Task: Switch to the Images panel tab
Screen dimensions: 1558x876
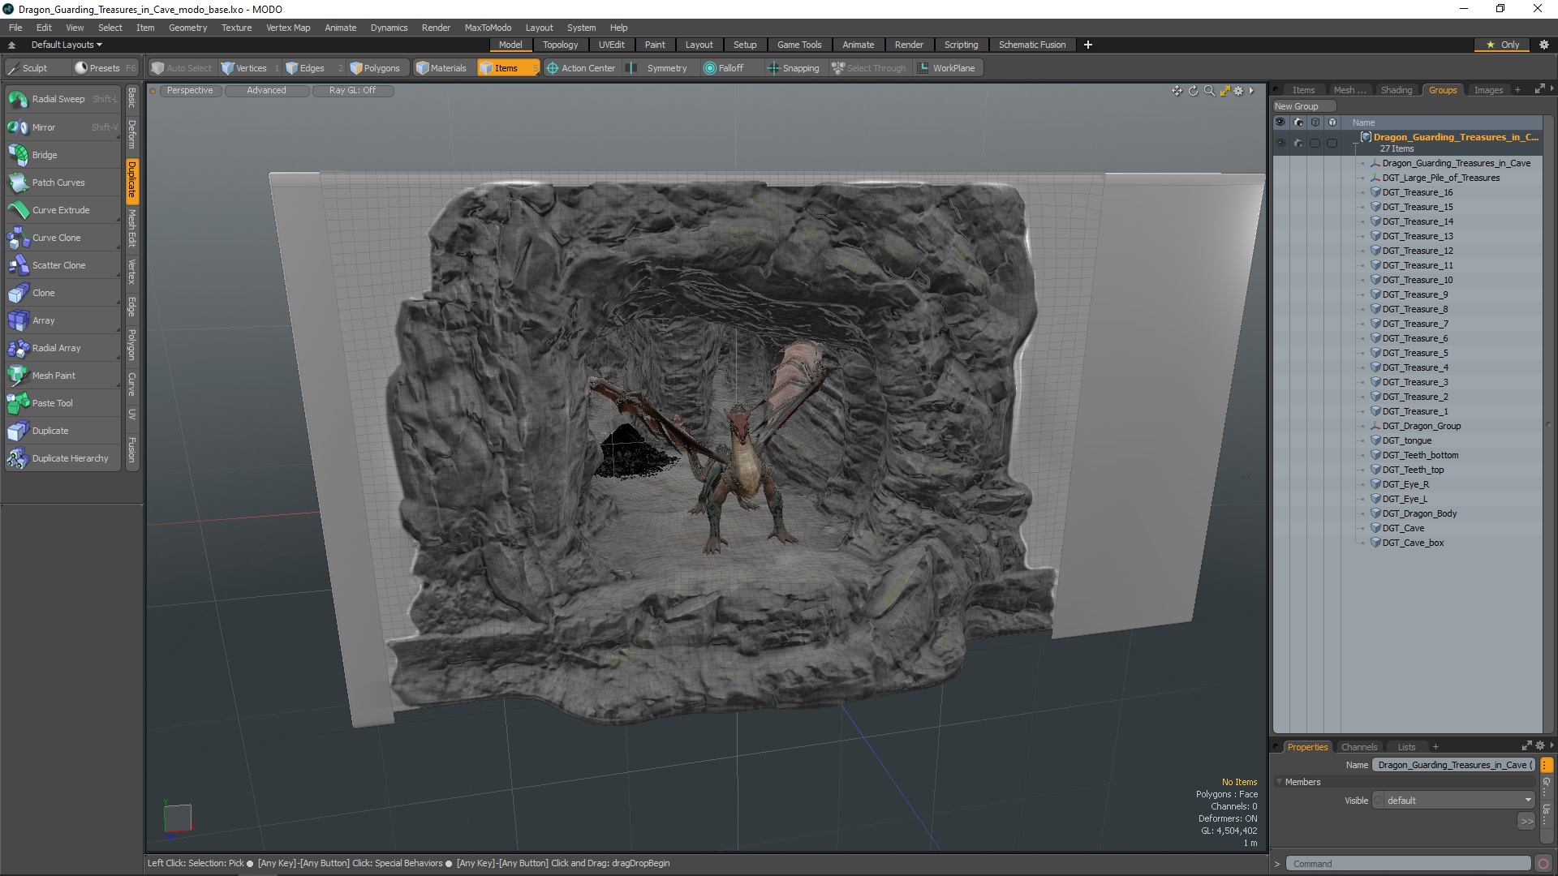Action: tap(1487, 88)
